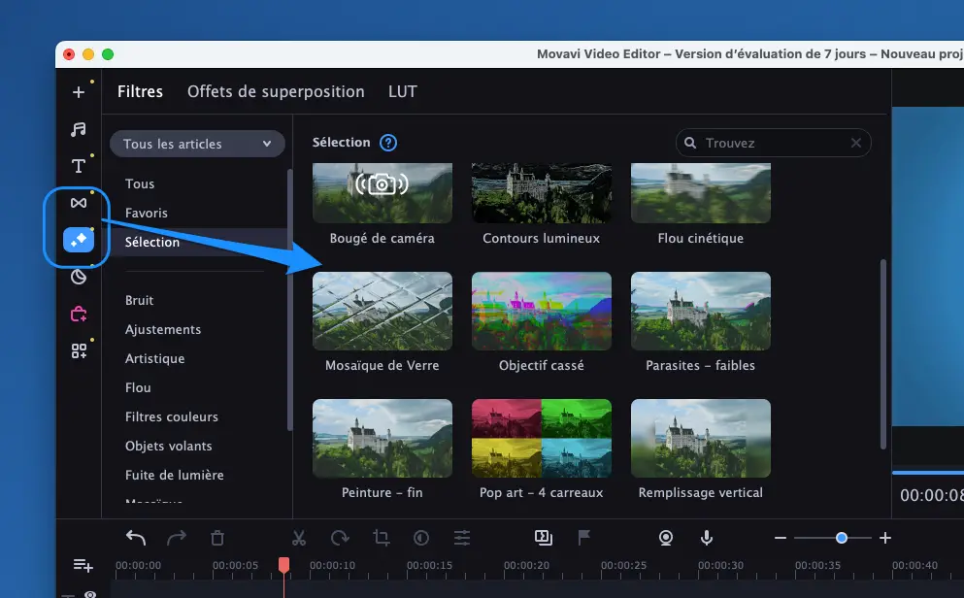Image resolution: width=964 pixels, height=598 pixels.
Task: Start webcam recording from the toolbar
Action: tap(666, 538)
